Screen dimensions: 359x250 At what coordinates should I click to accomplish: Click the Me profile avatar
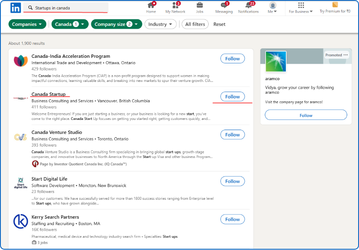272,5
